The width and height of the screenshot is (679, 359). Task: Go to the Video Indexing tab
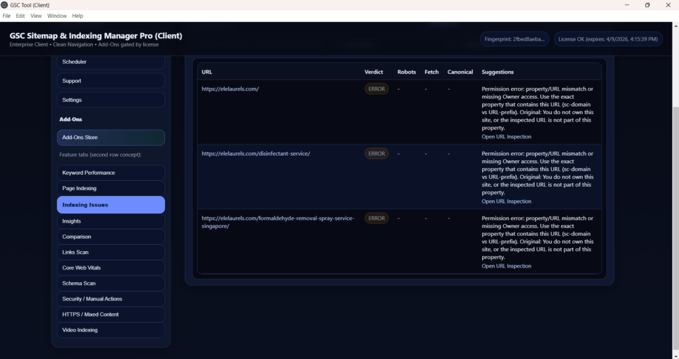click(111, 330)
